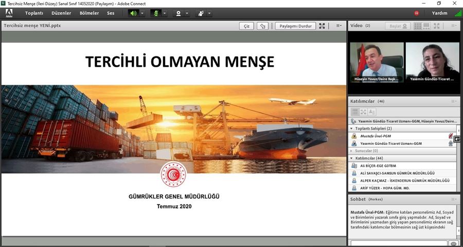This screenshot has height=247, width=463.
Task: Click the Çiz button
Action: (x=246, y=26)
